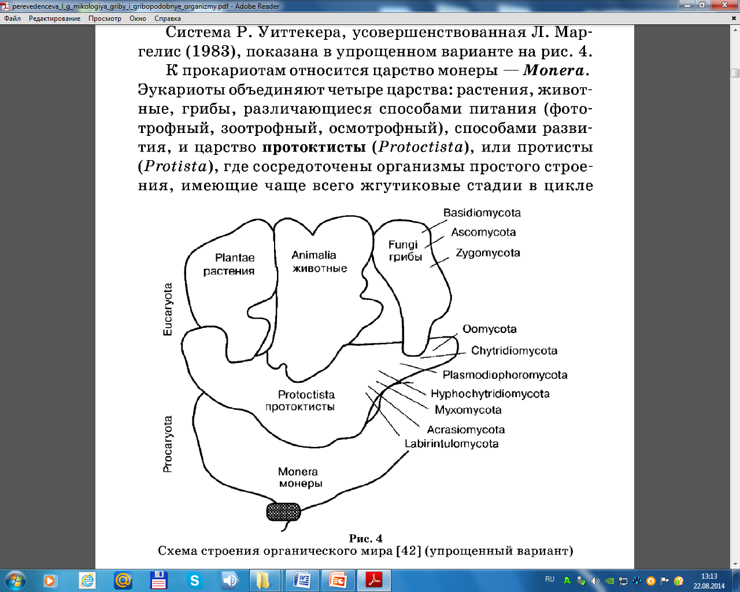740x592 pixels.
Task: Switch to the Microsoft Word window
Action: click(302, 580)
